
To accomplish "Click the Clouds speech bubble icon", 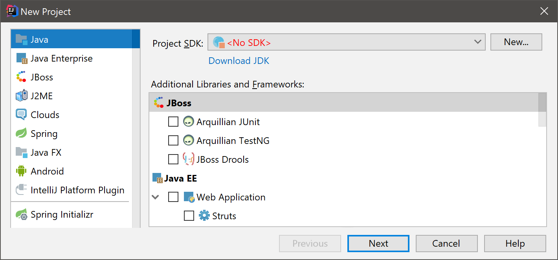I will 21,115.
